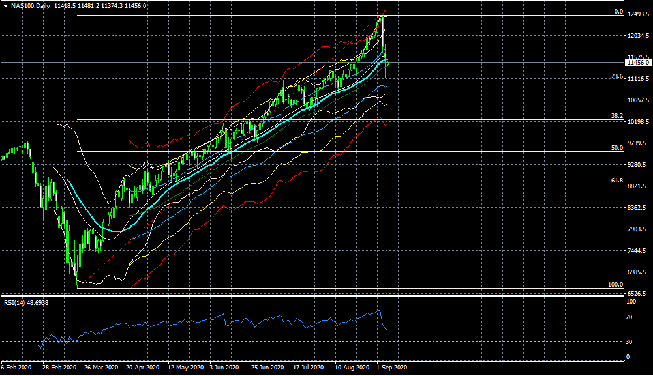Image resolution: width=653 pixels, height=376 pixels.
Task: Click price scale value 7444.5
Action: click(x=639, y=251)
